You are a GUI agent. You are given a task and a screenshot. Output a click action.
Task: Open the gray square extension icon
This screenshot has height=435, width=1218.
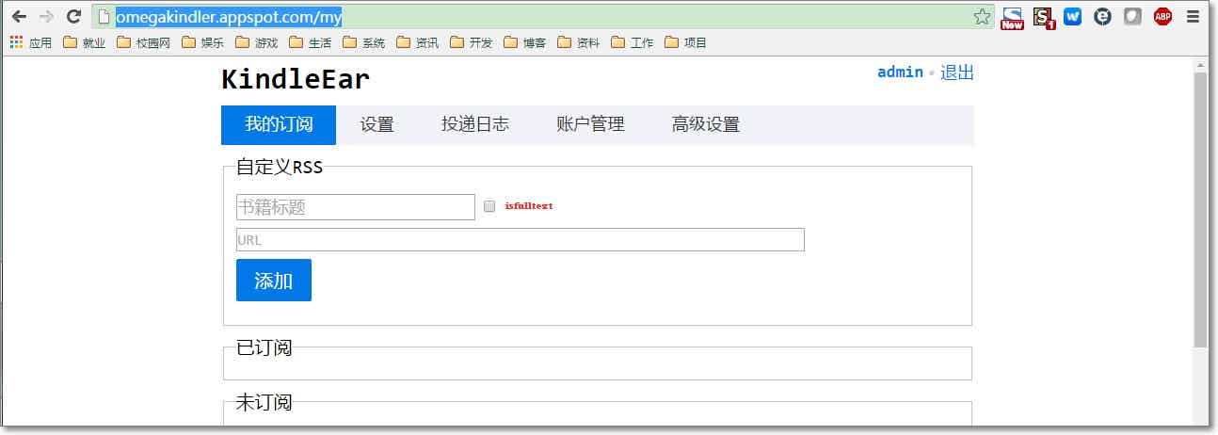(1133, 16)
